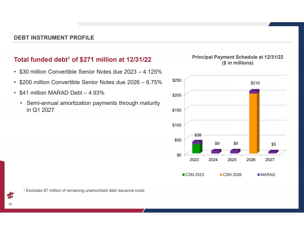The height and width of the screenshot is (235, 304).
Task: Click the semi-annual amortization payments sub-bullet
Action: [93, 107]
